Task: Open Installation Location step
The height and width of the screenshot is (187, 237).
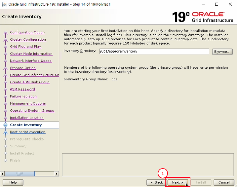Action: [27, 118]
